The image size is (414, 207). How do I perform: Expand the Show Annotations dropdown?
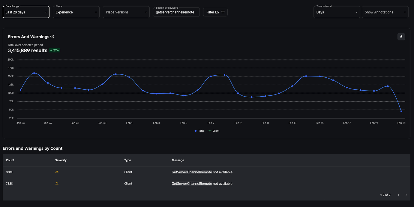(x=385, y=12)
